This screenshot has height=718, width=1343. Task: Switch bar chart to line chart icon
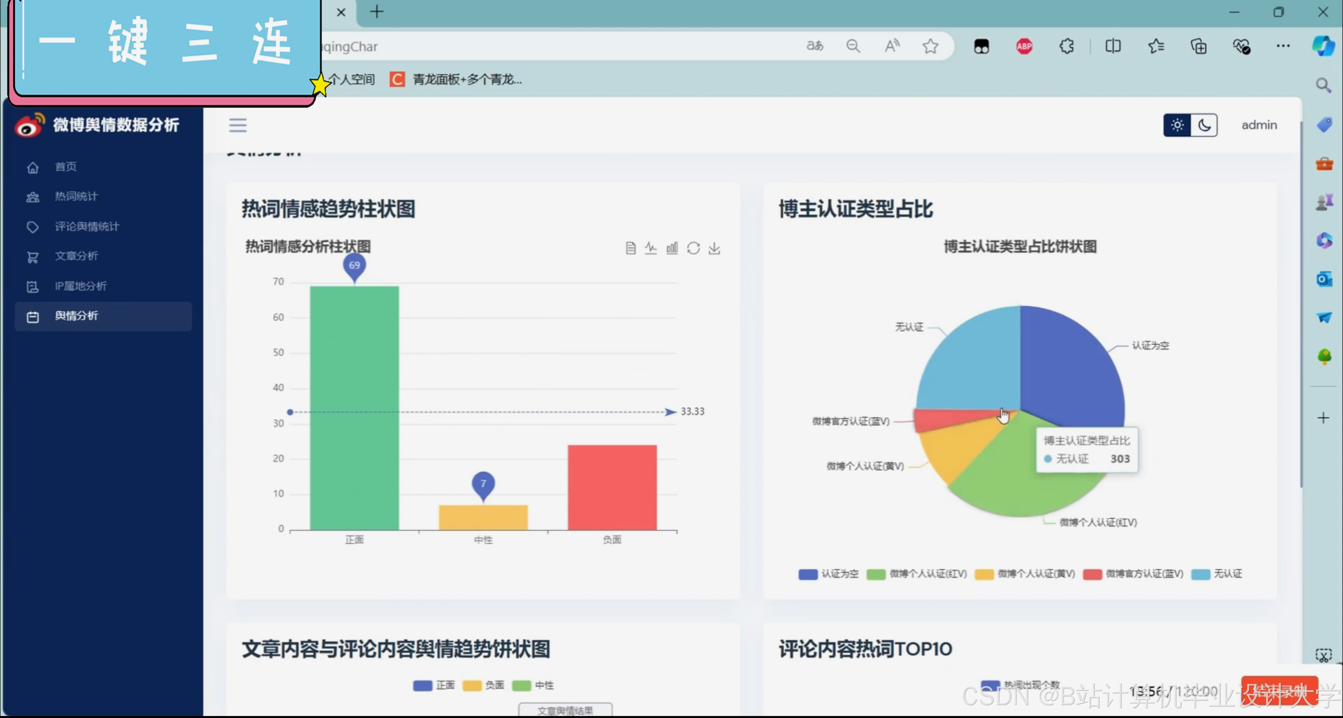pyautogui.click(x=651, y=248)
